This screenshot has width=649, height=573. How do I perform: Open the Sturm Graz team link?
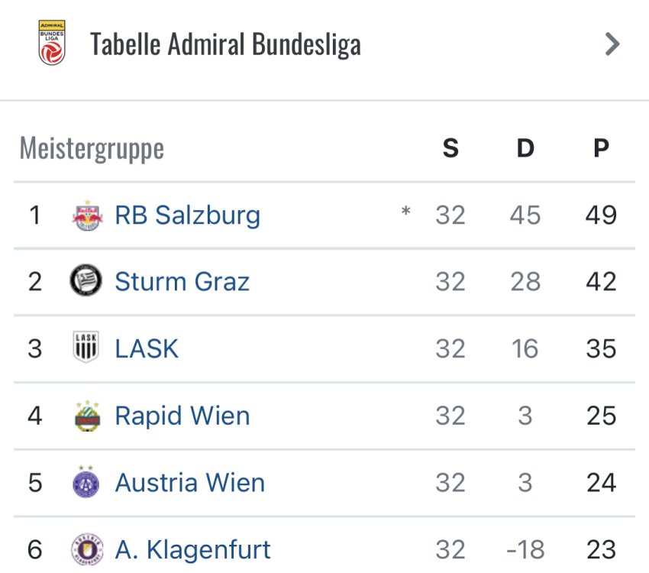coord(182,282)
